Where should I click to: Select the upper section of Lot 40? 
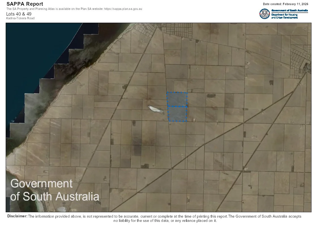point(177,99)
